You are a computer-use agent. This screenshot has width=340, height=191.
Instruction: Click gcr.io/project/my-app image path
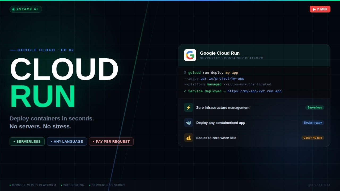222,79
